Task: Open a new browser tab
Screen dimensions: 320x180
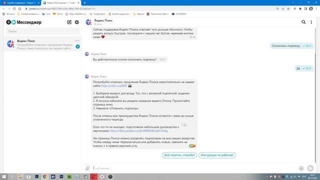Action: click(84, 3)
